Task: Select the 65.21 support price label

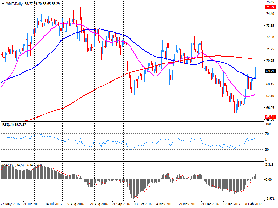Action: (x=270, y=117)
